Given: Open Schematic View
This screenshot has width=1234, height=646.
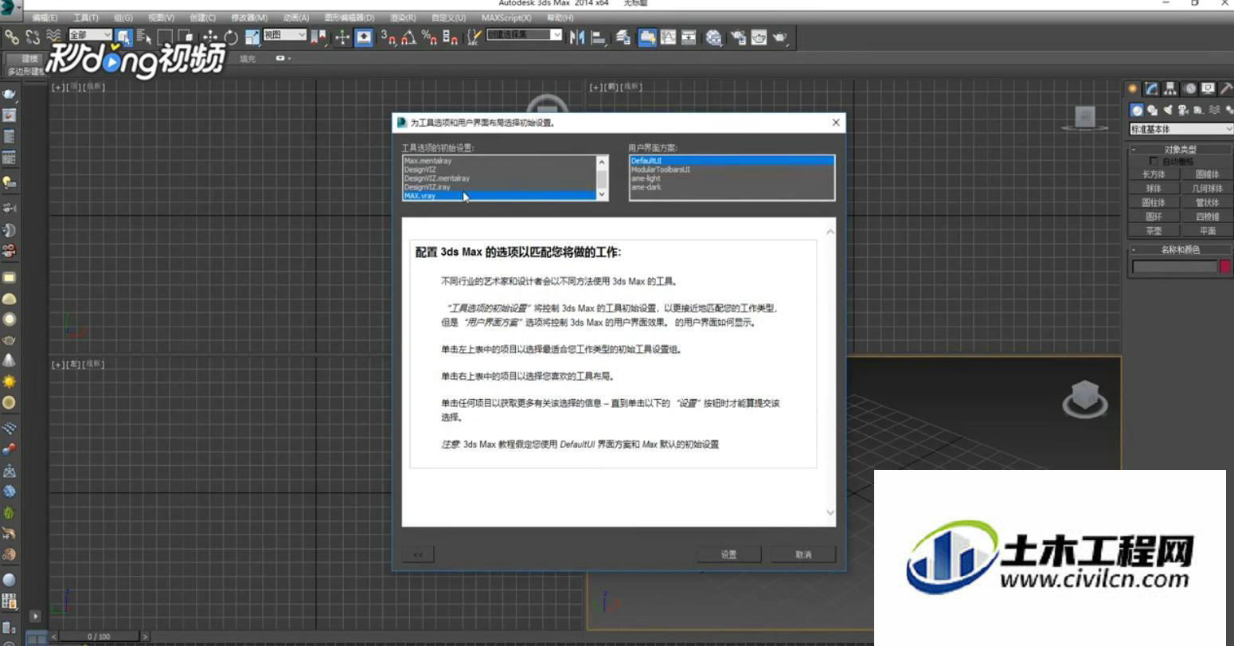Looking at the screenshot, I should click(x=689, y=37).
